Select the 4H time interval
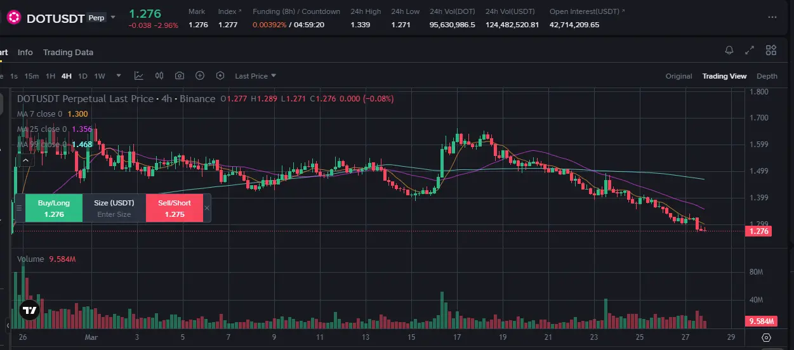This screenshot has height=350, width=794. point(67,76)
